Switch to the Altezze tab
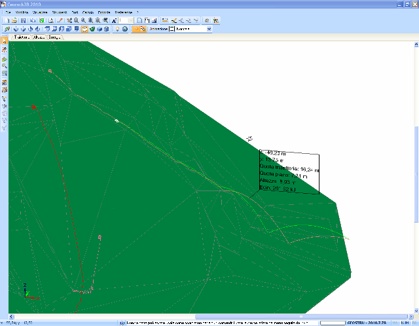Image resolution: width=419 pixels, height=326 pixels. coord(39,37)
